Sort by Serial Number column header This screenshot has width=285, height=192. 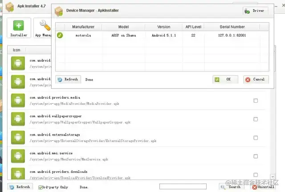click(232, 27)
